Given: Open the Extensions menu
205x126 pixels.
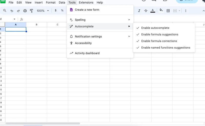Looking at the screenshot, I should click(x=86, y=3).
